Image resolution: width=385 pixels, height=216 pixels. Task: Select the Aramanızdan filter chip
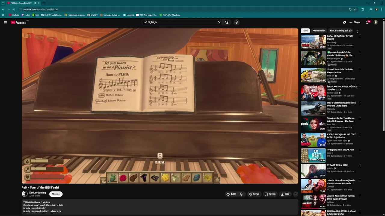pos(319,31)
